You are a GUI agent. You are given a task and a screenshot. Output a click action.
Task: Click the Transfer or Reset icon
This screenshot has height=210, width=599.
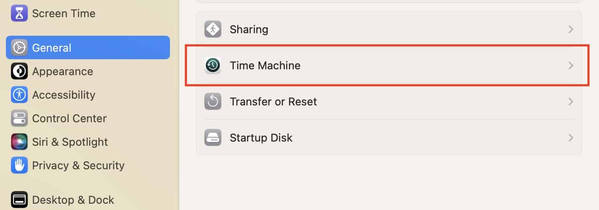[x=213, y=102]
